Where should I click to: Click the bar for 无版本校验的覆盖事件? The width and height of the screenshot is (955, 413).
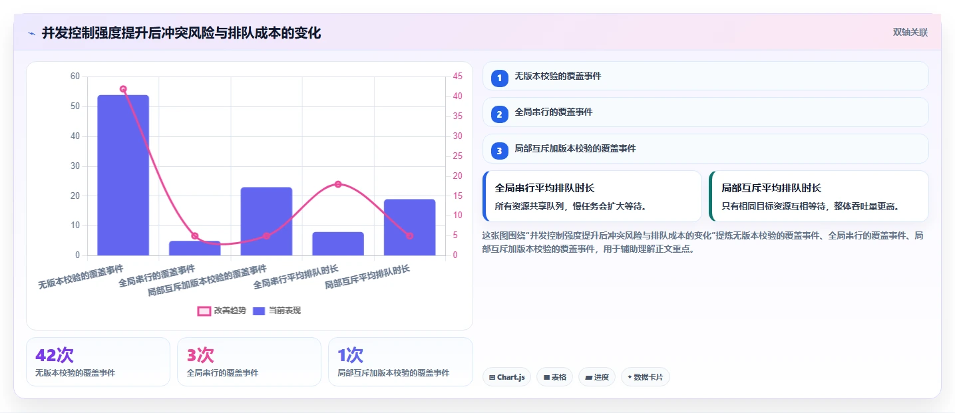123,175
